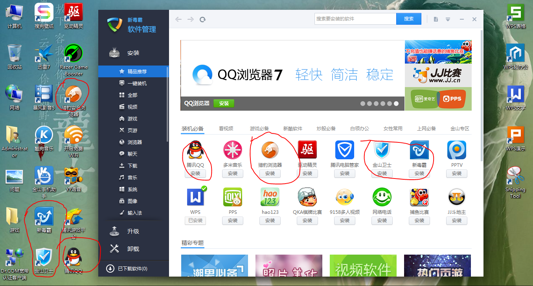This screenshot has height=286, width=533.
Task: Open the dropdown menu arrow in title bar
Action: (448, 19)
